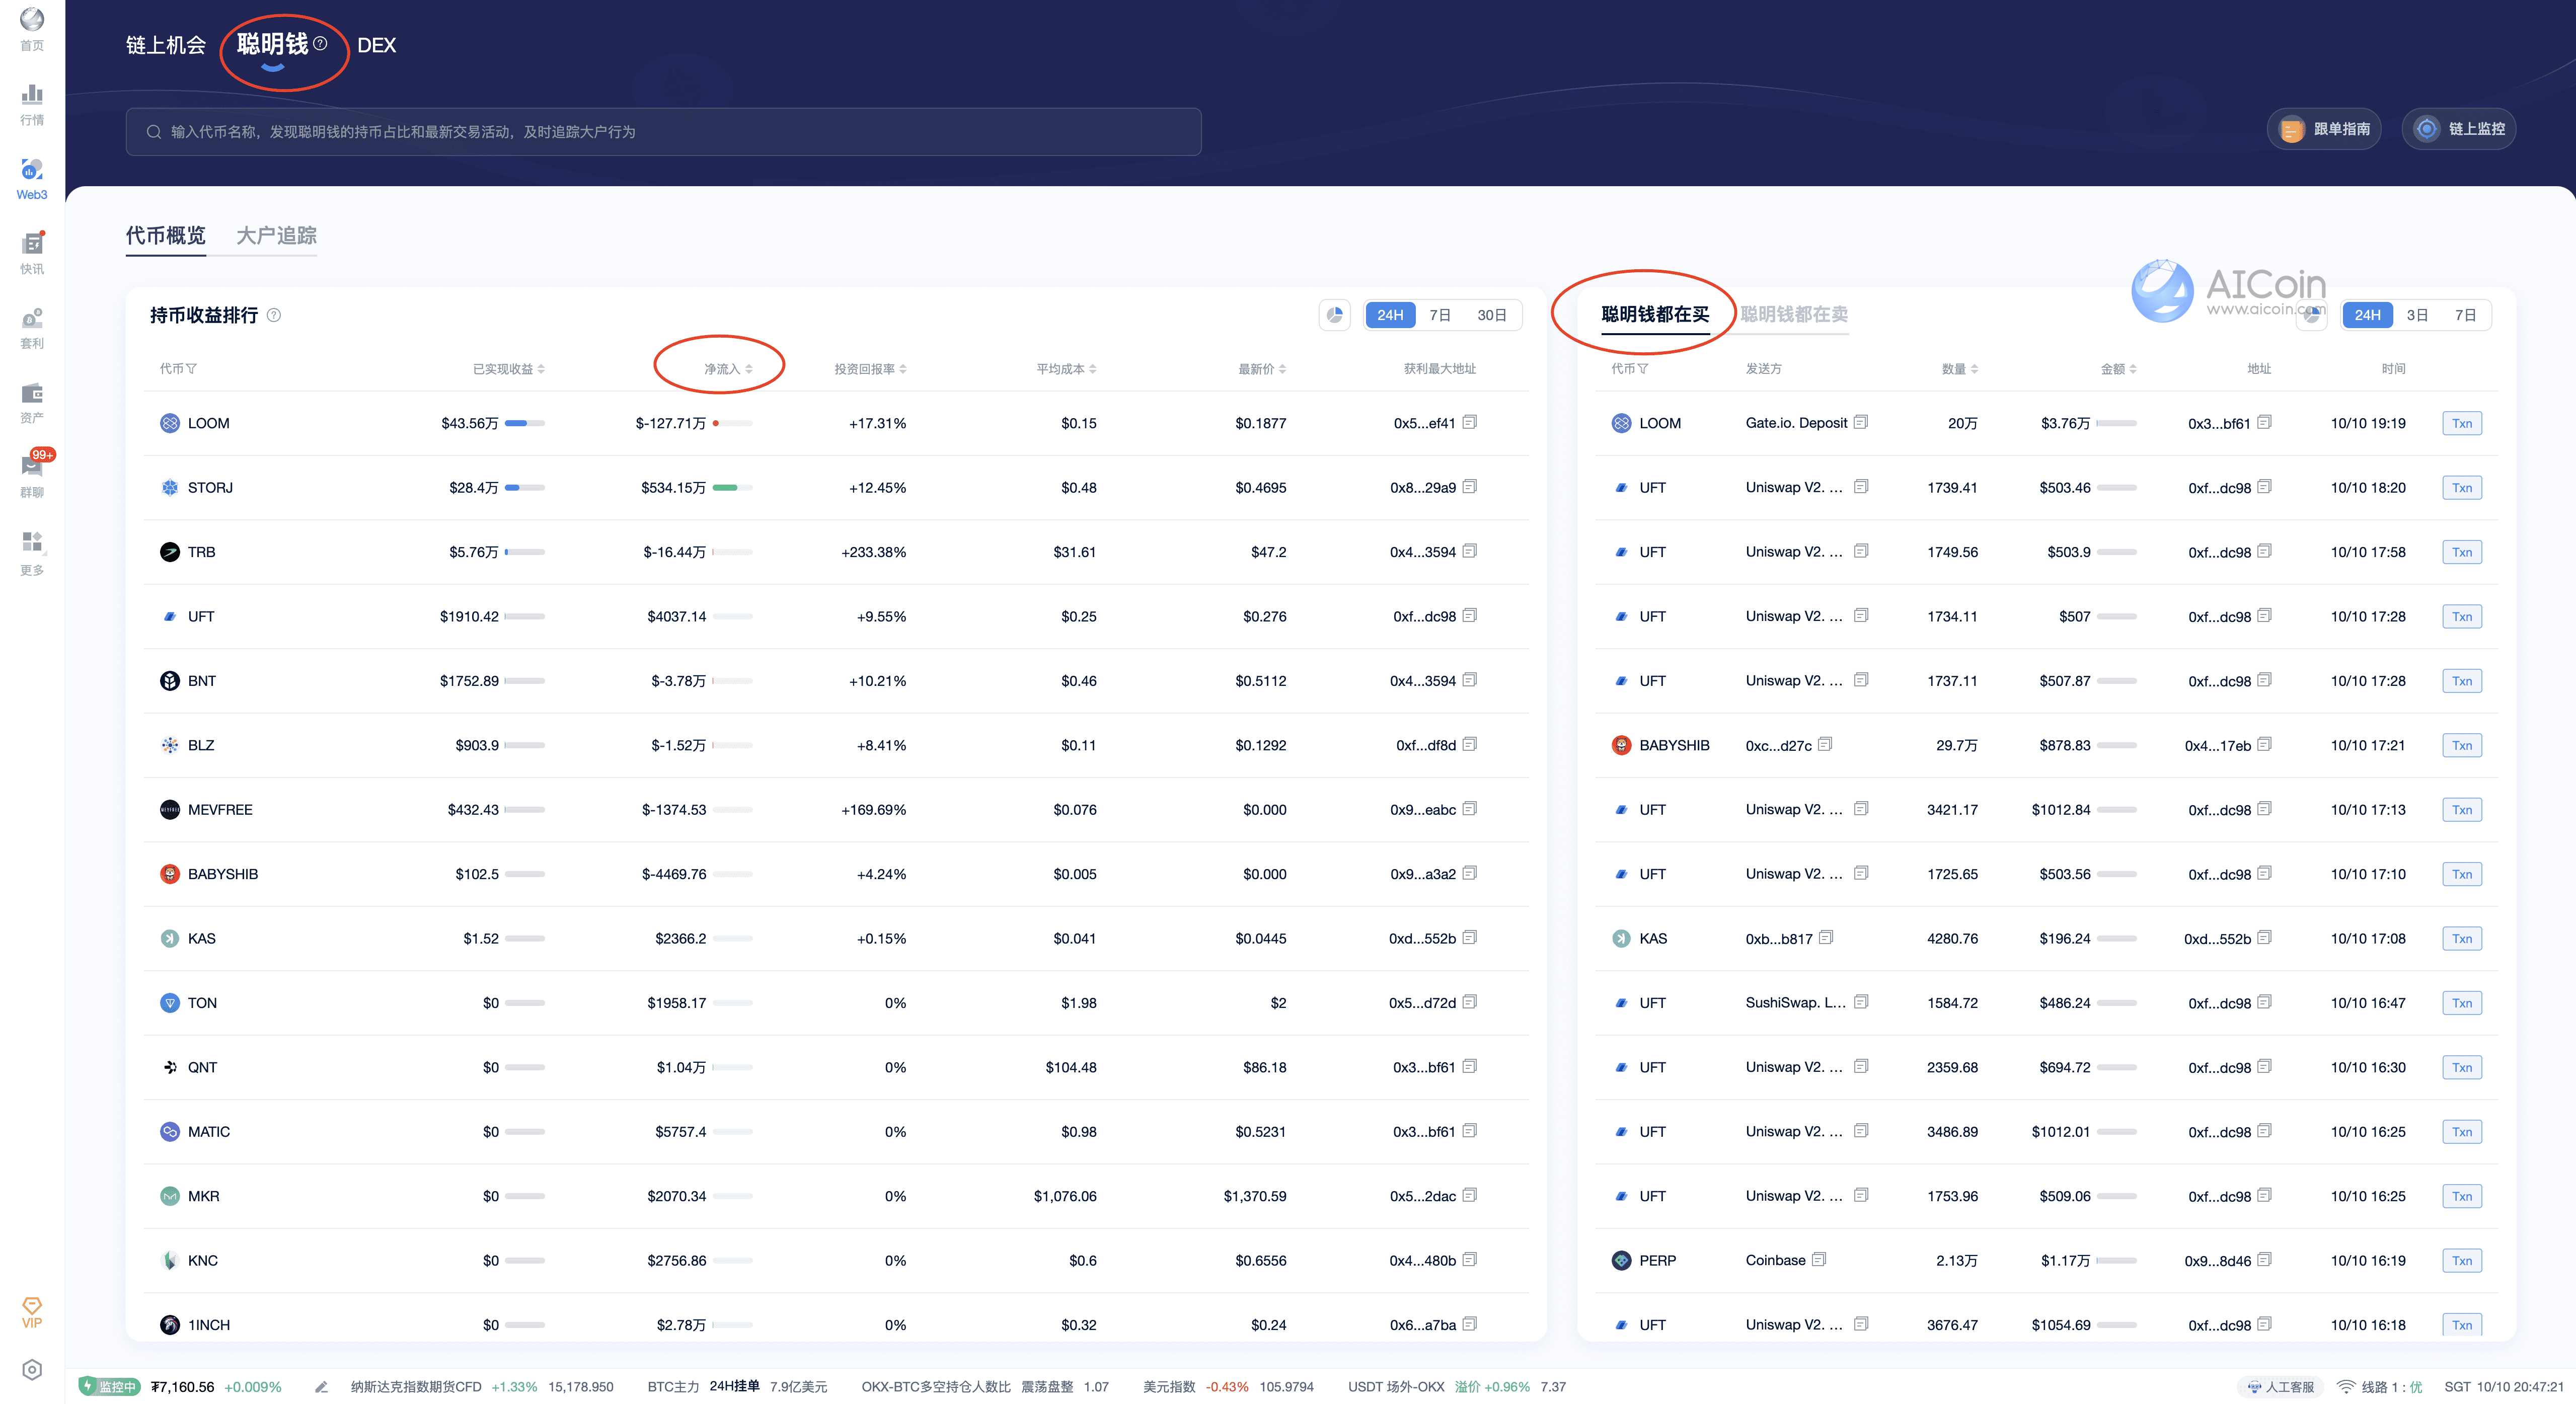Copy LOOM top-earning address 0x5...ef41
The width and height of the screenshot is (2576, 1404).
(1470, 422)
